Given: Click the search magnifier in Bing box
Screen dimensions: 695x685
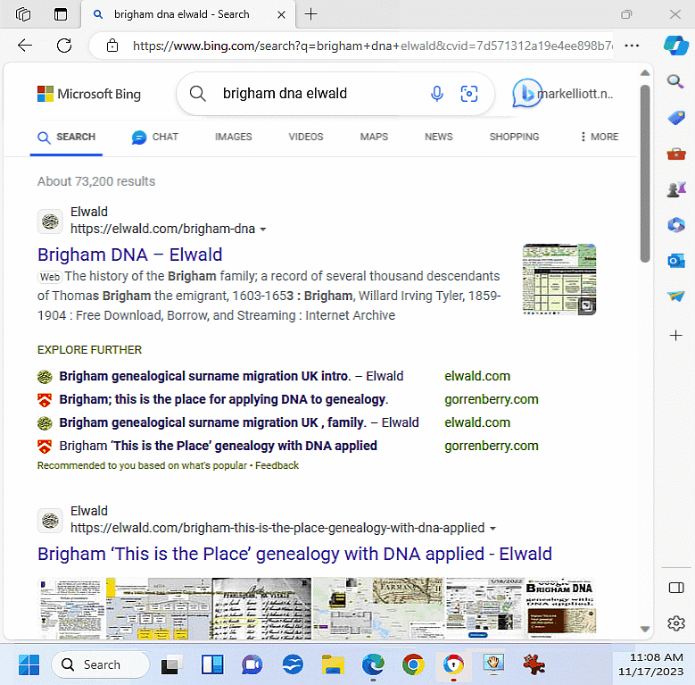Looking at the screenshot, I should (x=198, y=94).
